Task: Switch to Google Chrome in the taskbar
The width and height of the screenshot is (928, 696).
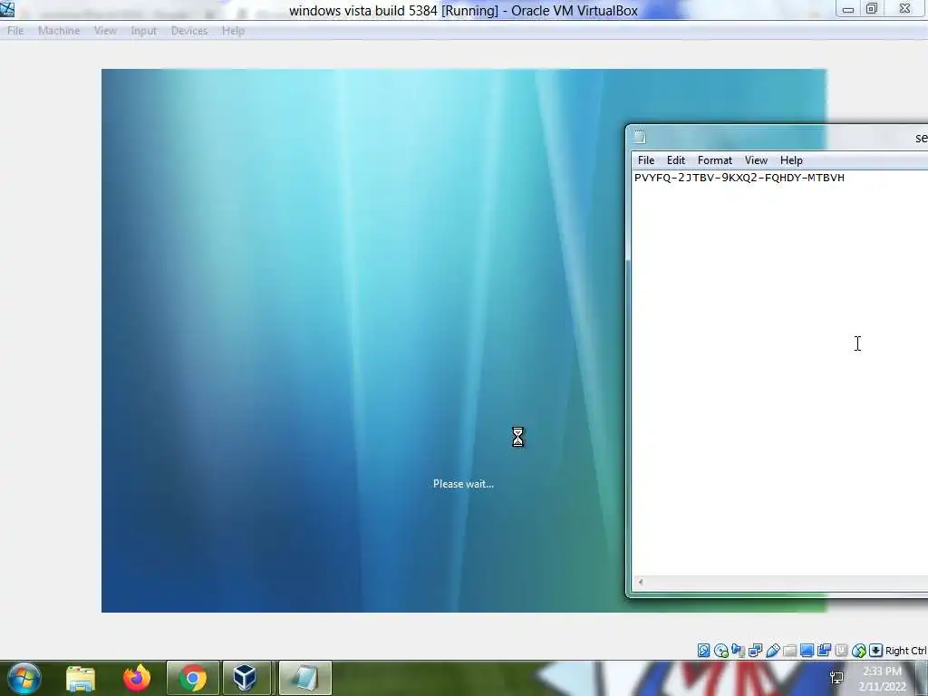Action: point(193,678)
